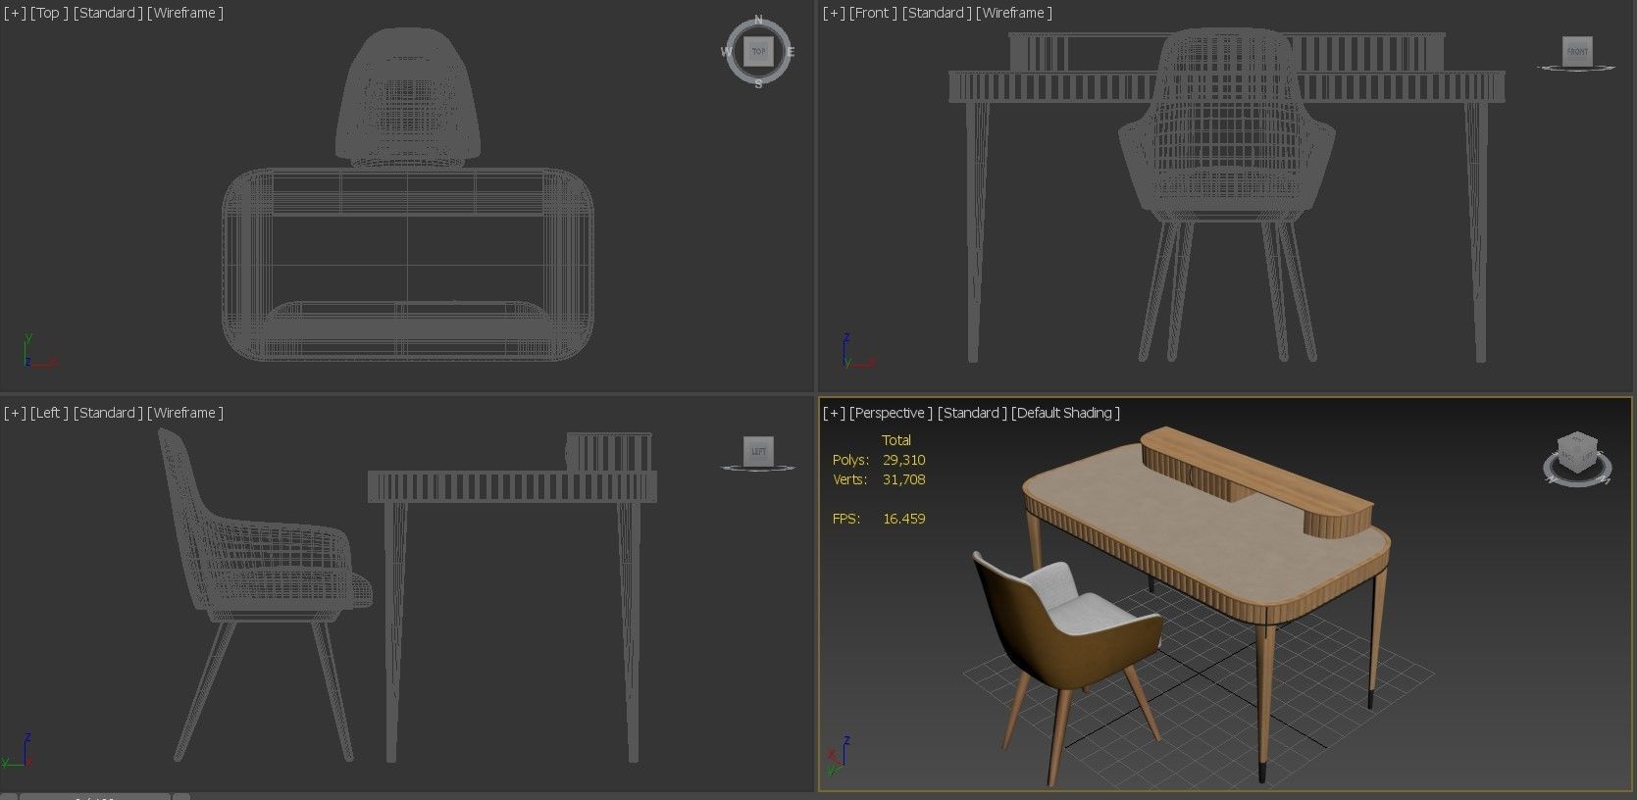Open the [Top] point-of-view menu

[x=49, y=13]
